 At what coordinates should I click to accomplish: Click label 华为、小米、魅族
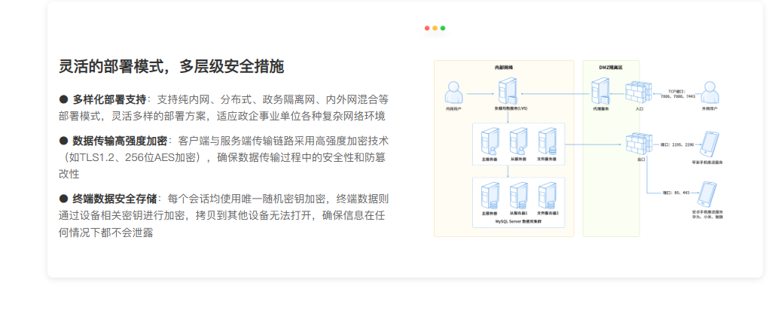[x=708, y=218]
